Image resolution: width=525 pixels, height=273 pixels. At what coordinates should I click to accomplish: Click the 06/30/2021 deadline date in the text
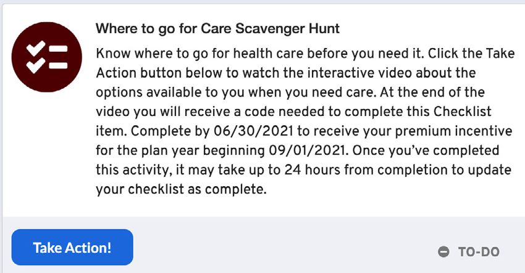pos(253,131)
